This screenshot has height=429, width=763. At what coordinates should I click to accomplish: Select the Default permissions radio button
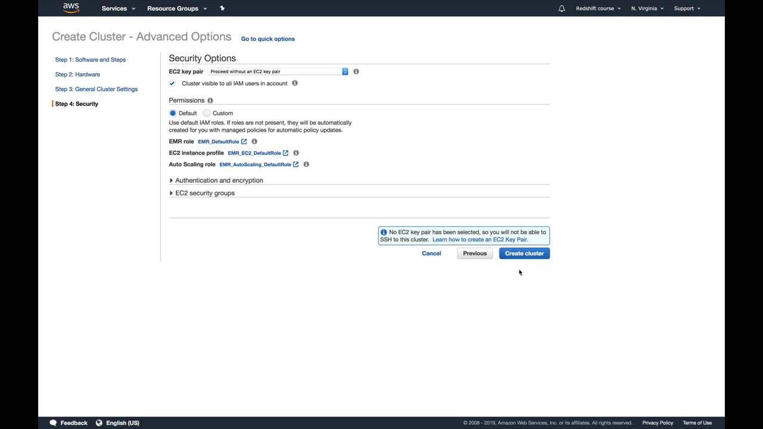(x=173, y=113)
